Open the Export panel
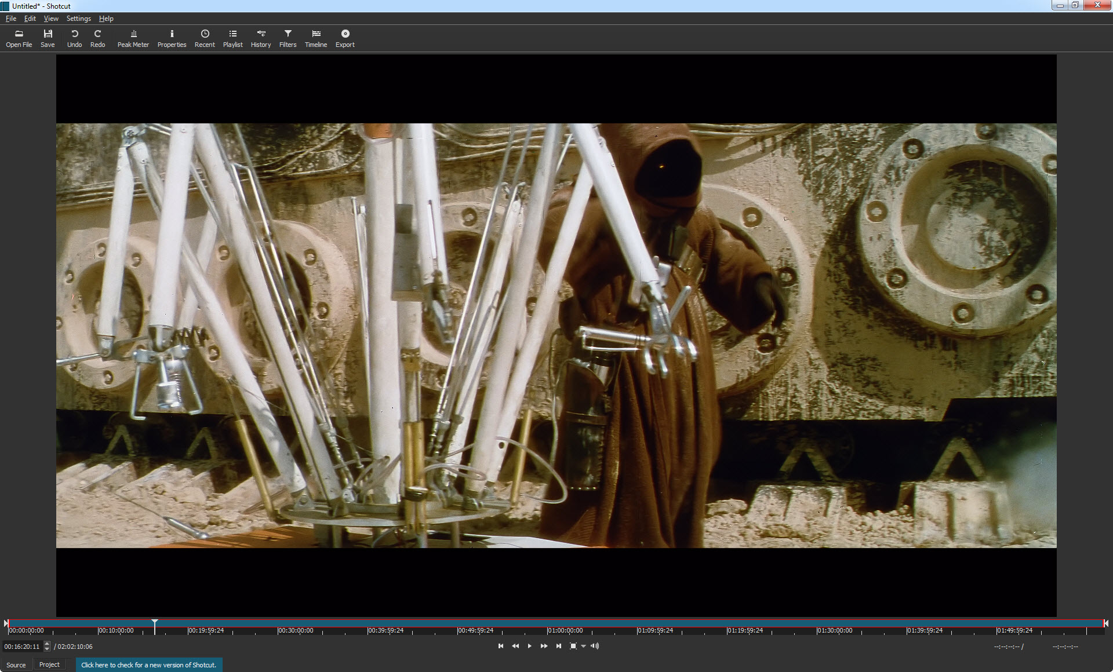 345,38
